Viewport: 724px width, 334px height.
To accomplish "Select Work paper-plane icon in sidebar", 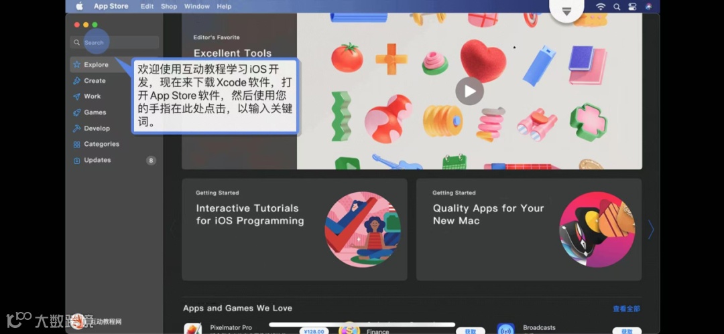I will [x=76, y=96].
